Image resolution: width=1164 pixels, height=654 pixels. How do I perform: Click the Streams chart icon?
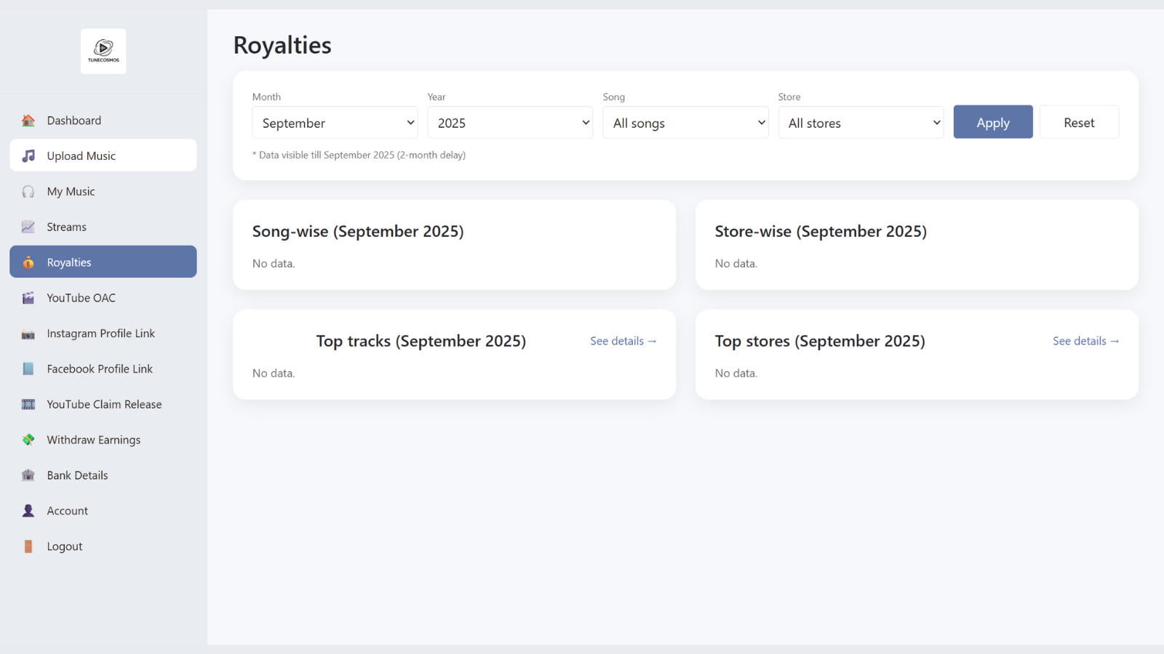point(28,227)
